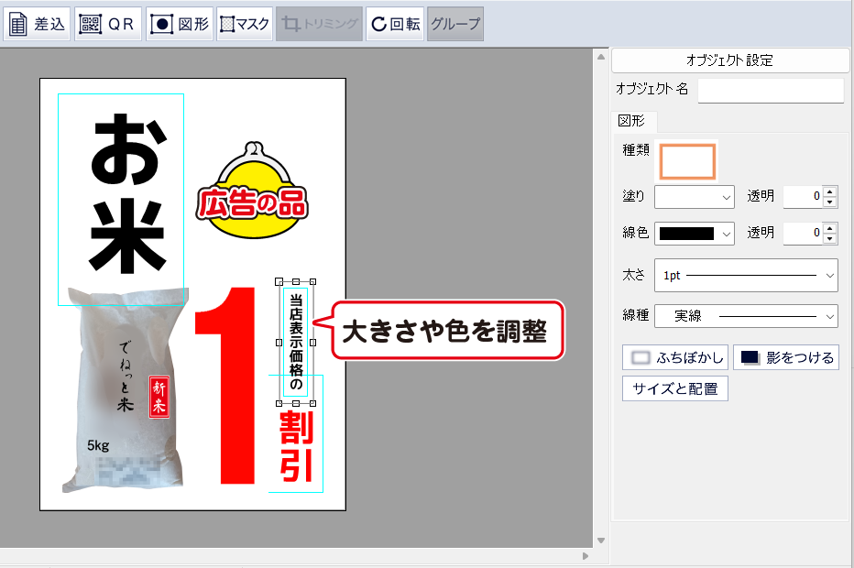
Task: Apply shadow with 影をつける button
Action: click(x=786, y=357)
